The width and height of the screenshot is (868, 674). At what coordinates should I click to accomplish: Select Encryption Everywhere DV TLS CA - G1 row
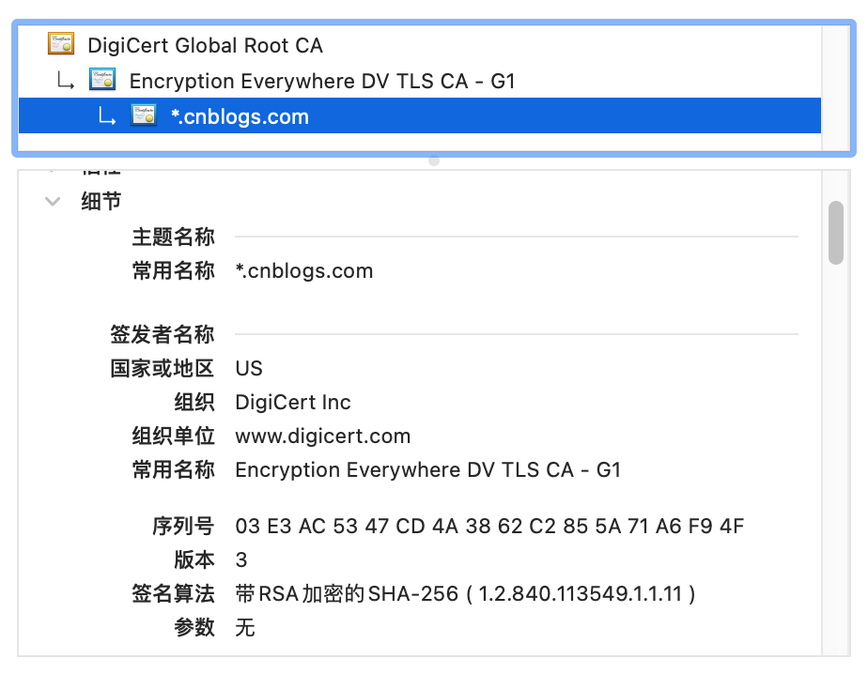click(x=321, y=82)
